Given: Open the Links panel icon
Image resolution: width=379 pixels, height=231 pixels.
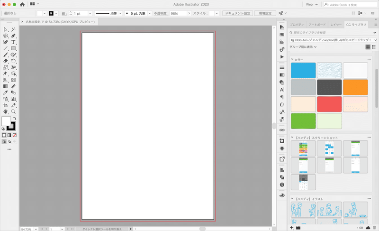Looking at the screenshot, I should coord(282,130).
